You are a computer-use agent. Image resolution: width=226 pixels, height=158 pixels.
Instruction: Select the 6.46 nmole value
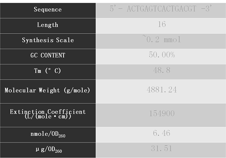(162, 133)
